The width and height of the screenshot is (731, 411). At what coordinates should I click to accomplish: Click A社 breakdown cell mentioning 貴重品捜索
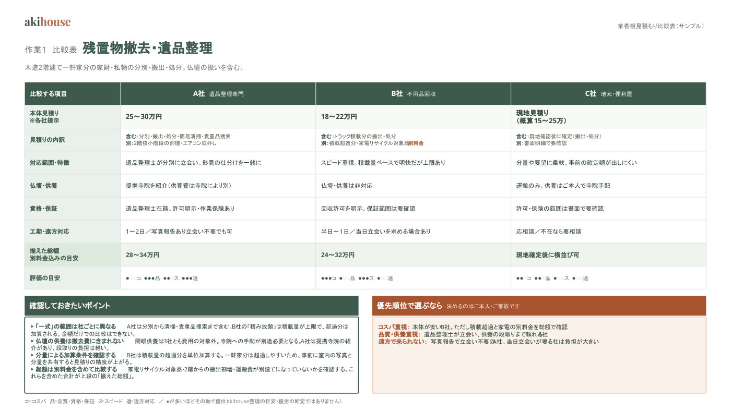point(218,140)
